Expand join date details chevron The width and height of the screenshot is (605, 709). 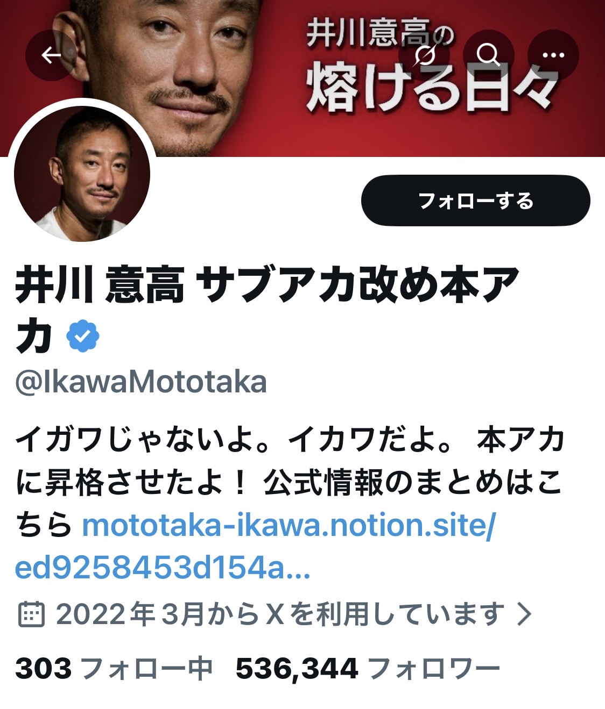[524, 614]
